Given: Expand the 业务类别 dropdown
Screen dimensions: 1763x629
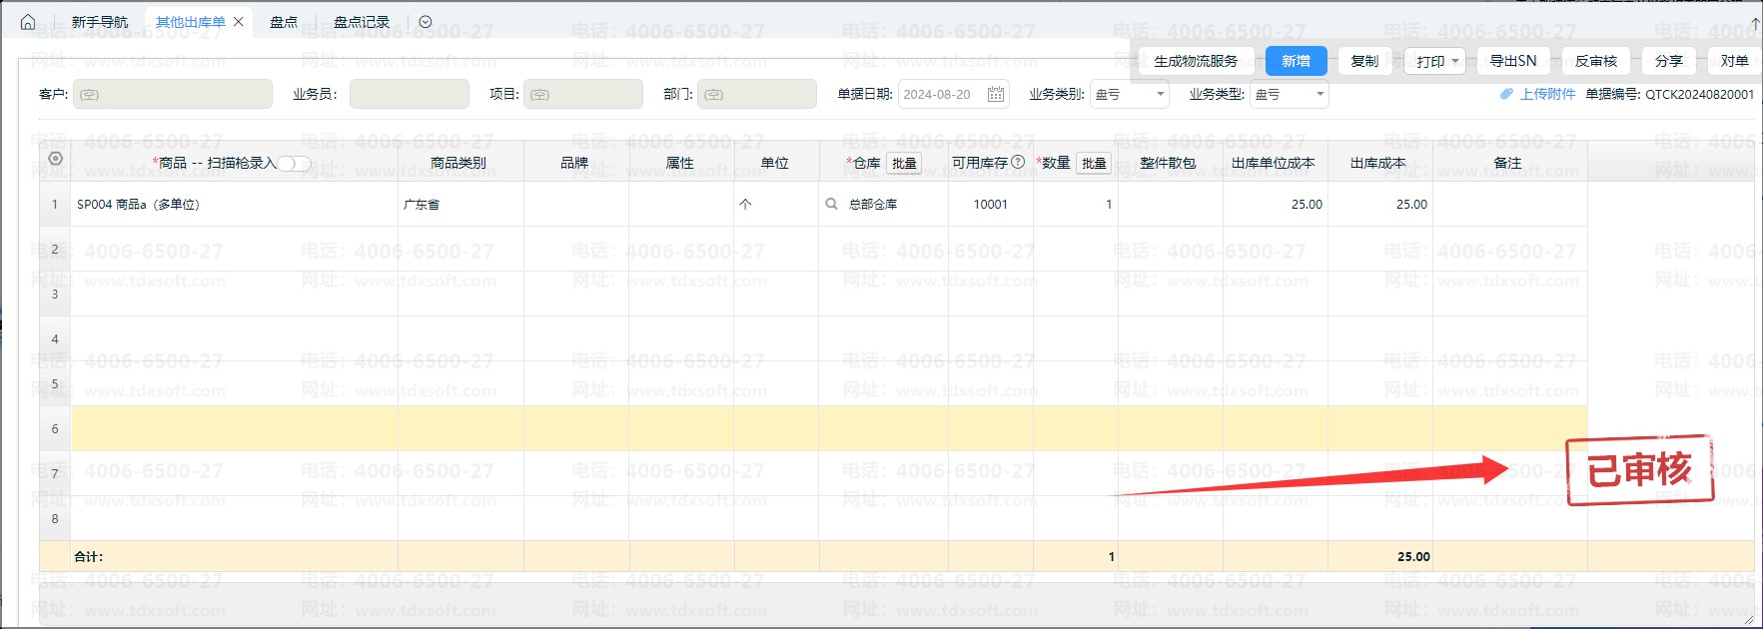Looking at the screenshot, I should tap(1160, 94).
